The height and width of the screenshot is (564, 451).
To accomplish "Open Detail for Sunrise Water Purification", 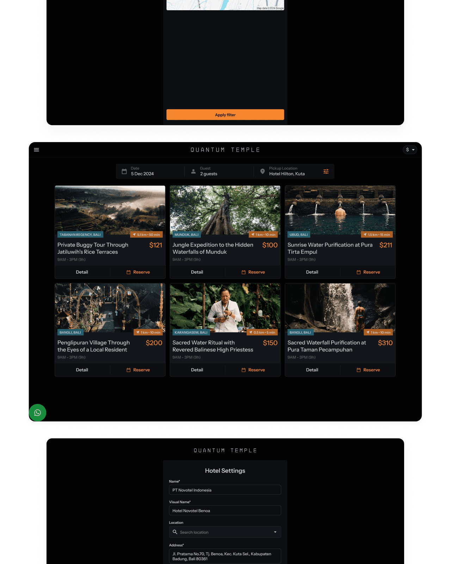I will point(312,272).
